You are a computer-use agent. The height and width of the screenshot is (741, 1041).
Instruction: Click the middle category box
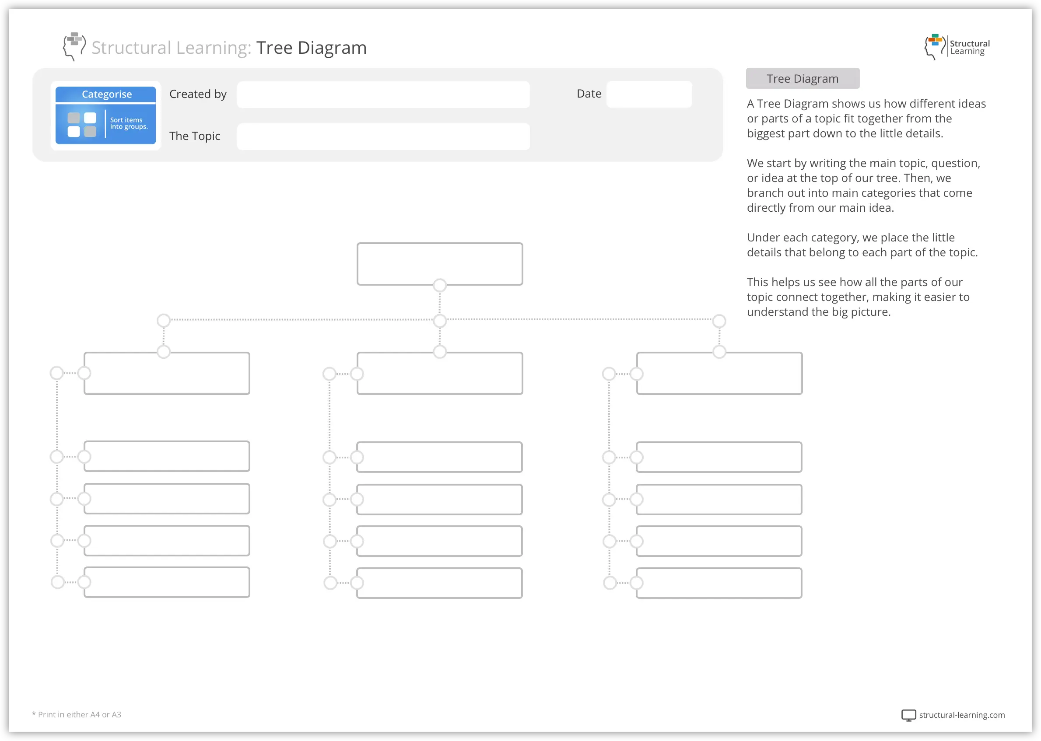pos(439,373)
